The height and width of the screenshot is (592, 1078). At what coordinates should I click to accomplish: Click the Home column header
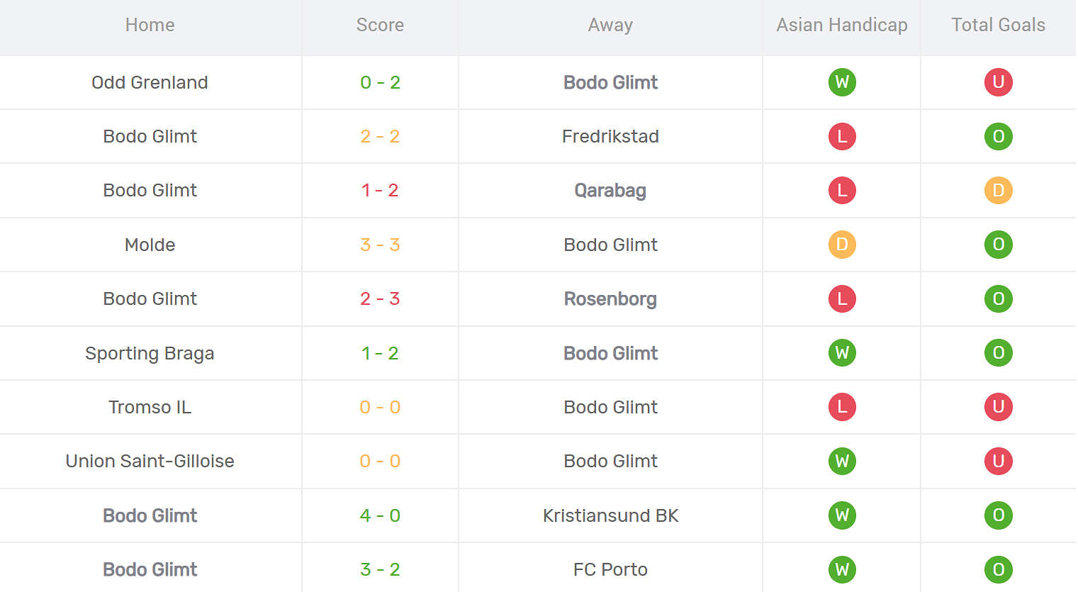pos(150,25)
